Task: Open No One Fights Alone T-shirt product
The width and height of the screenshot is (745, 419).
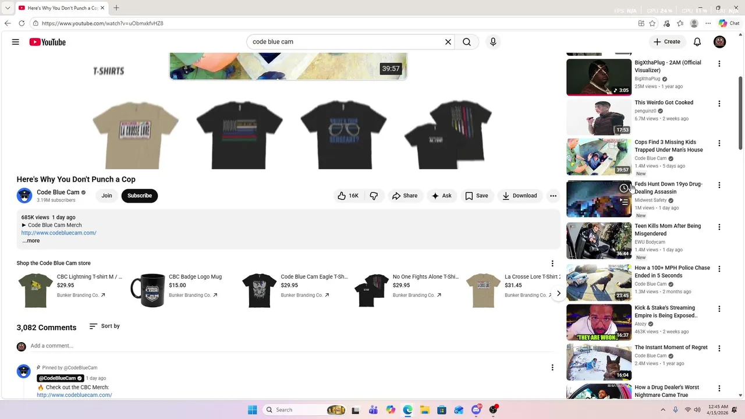Action: pos(406,290)
